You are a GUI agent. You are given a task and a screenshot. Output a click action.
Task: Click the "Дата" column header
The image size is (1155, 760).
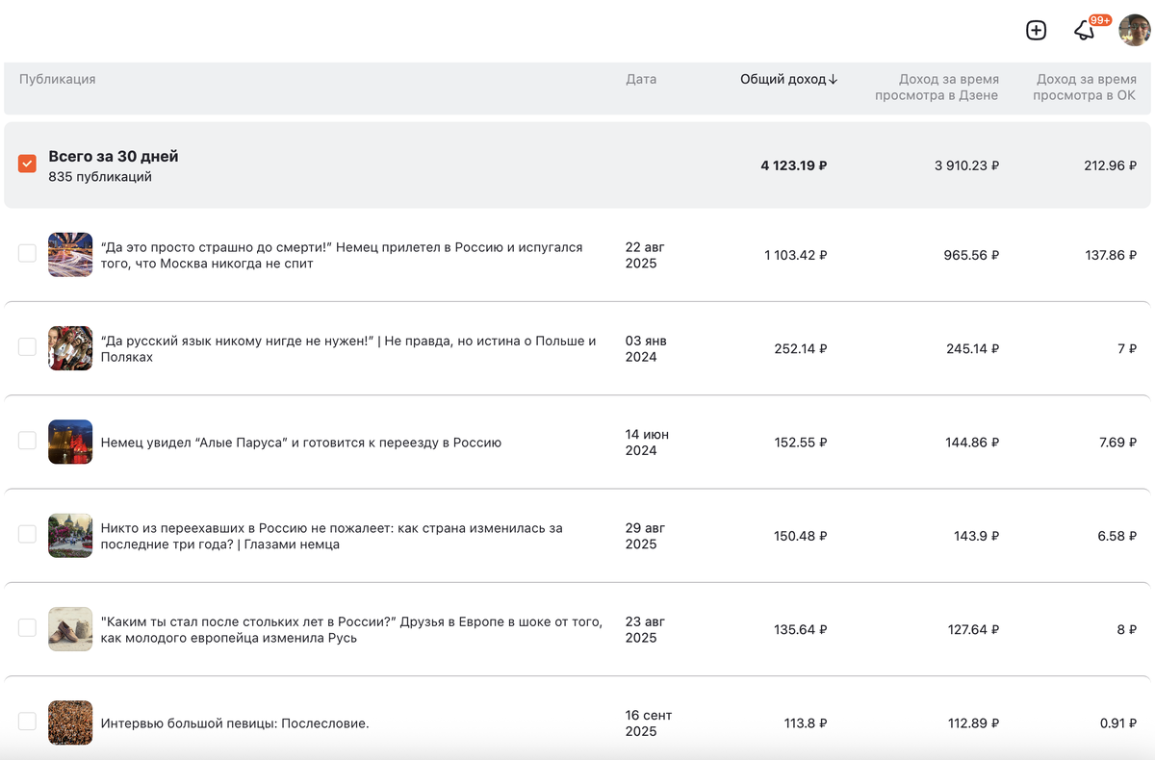click(641, 79)
